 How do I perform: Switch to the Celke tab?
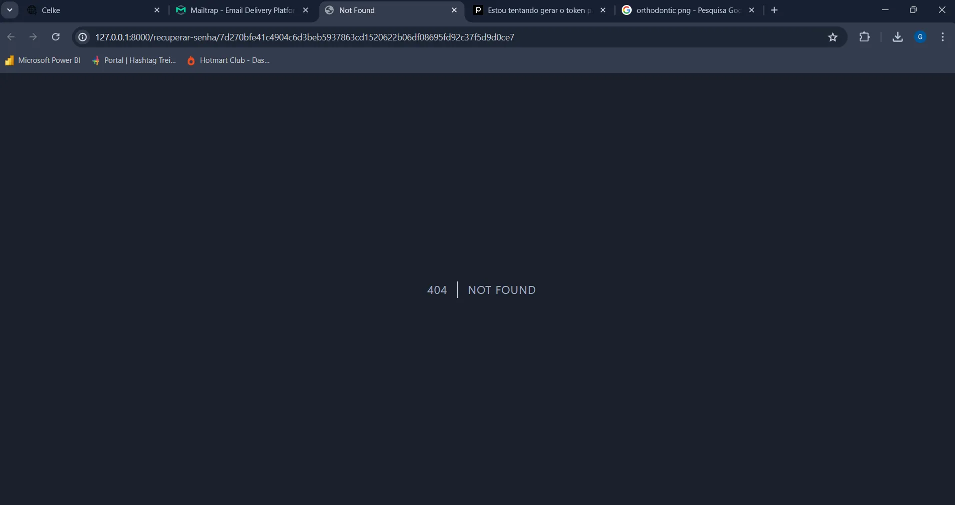(90, 10)
